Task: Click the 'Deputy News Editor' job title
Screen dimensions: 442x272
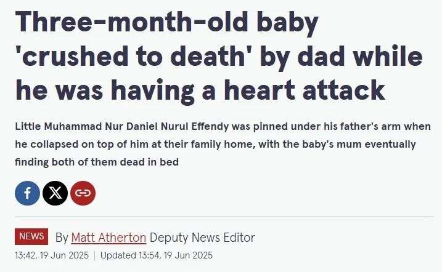Action: tap(202, 238)
